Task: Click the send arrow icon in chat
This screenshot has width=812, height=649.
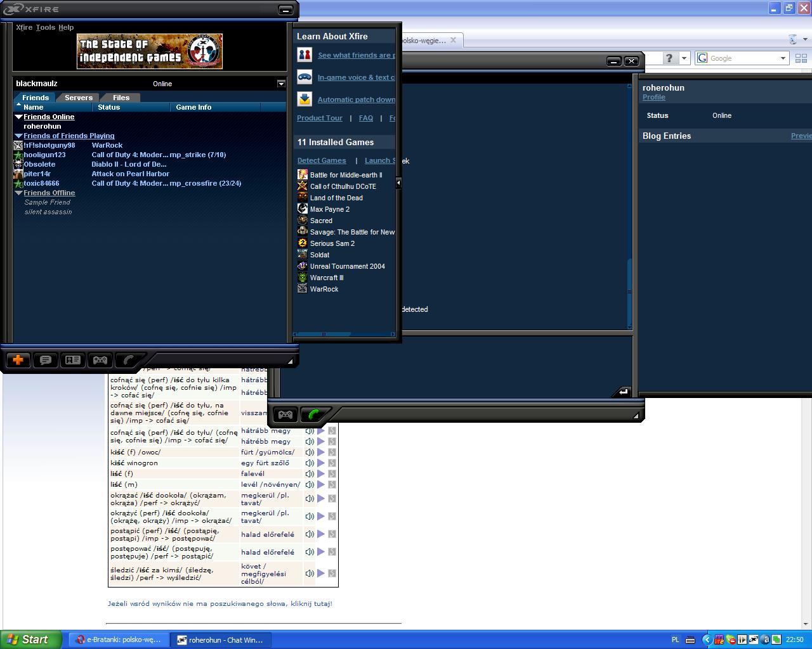Action: pos(622,392)
